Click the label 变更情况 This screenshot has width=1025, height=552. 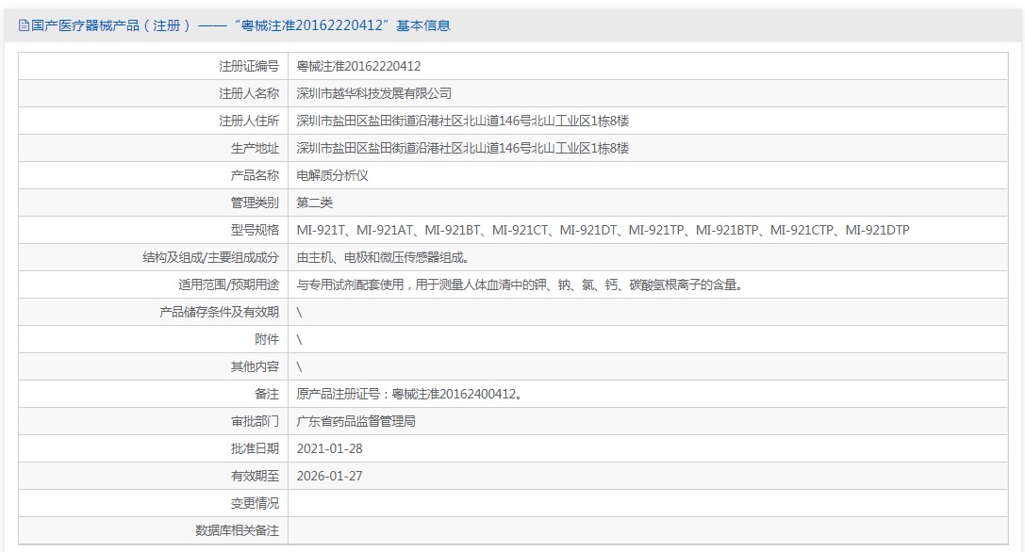click(255, 503)
